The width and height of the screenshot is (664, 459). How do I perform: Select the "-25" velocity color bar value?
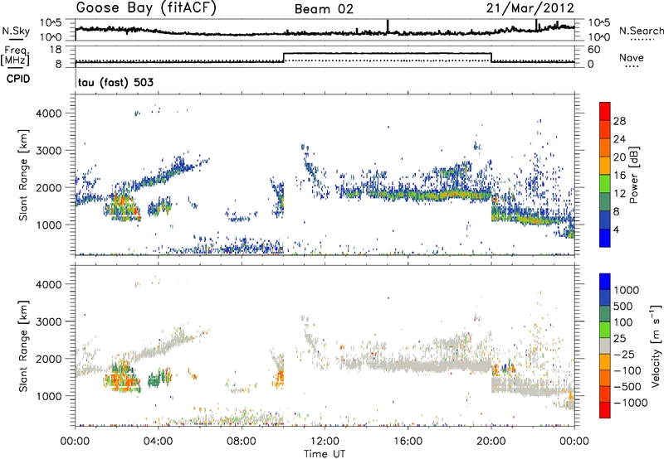point(622,354)
